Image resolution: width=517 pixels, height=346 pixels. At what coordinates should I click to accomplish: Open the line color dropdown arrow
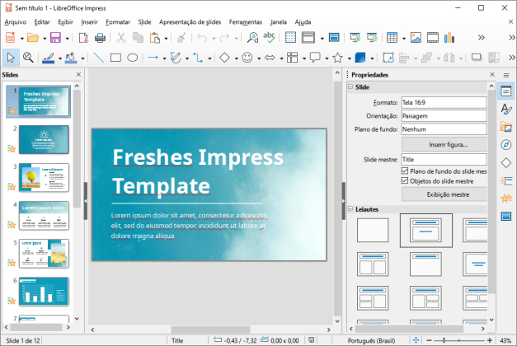coord(59,58)
